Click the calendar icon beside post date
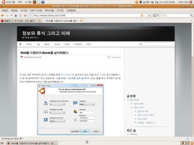Image resolution: width=194 pixels, height=145 pixels. tap(22, 57)
